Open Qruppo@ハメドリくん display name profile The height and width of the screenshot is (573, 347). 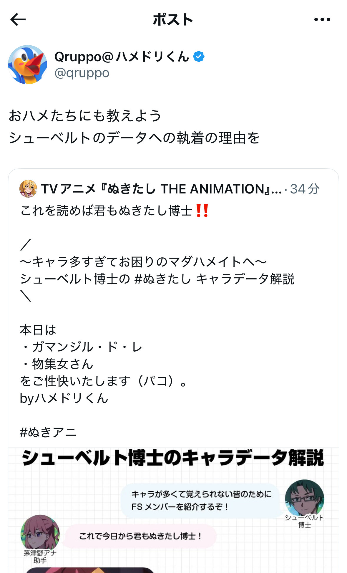pos(122,56)
